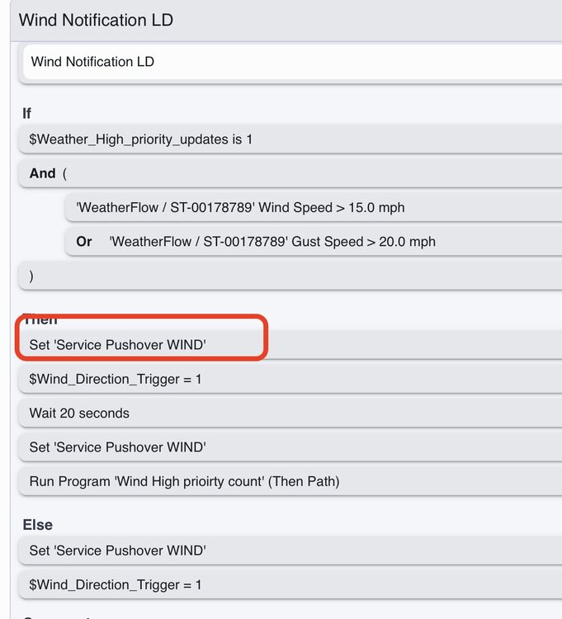This screenshot has height=619, width=562.
Task: Click the program name field 'Wind Notification LD'
Action: pos(292,62)
